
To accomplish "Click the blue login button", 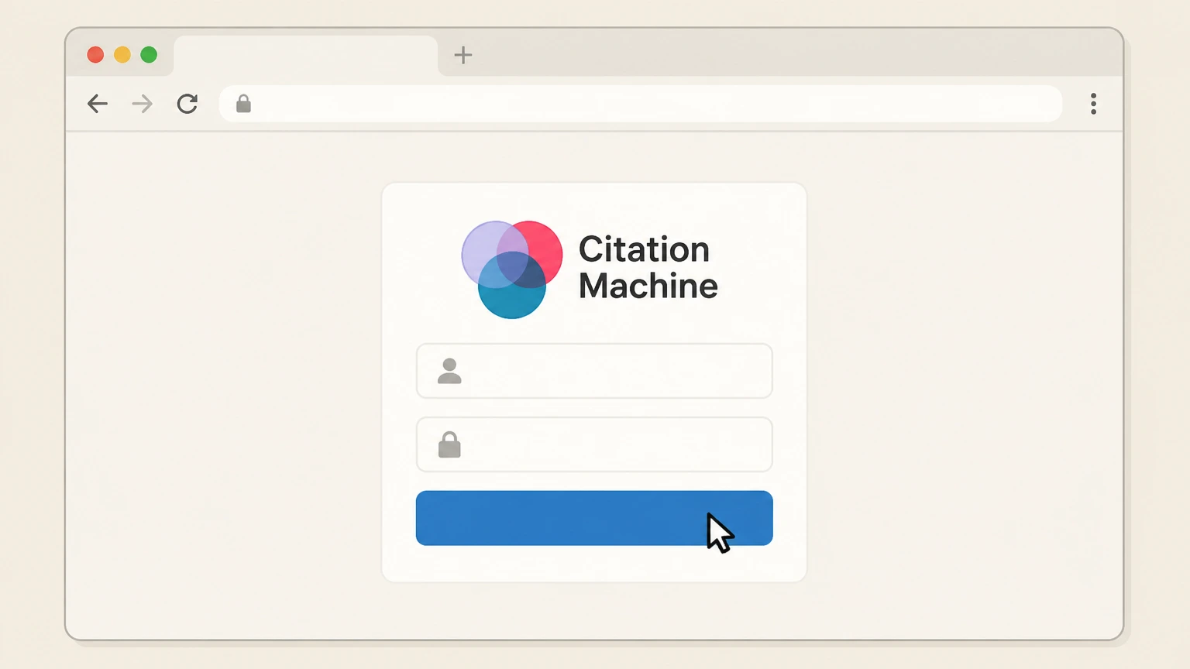I will coord(594,518).
